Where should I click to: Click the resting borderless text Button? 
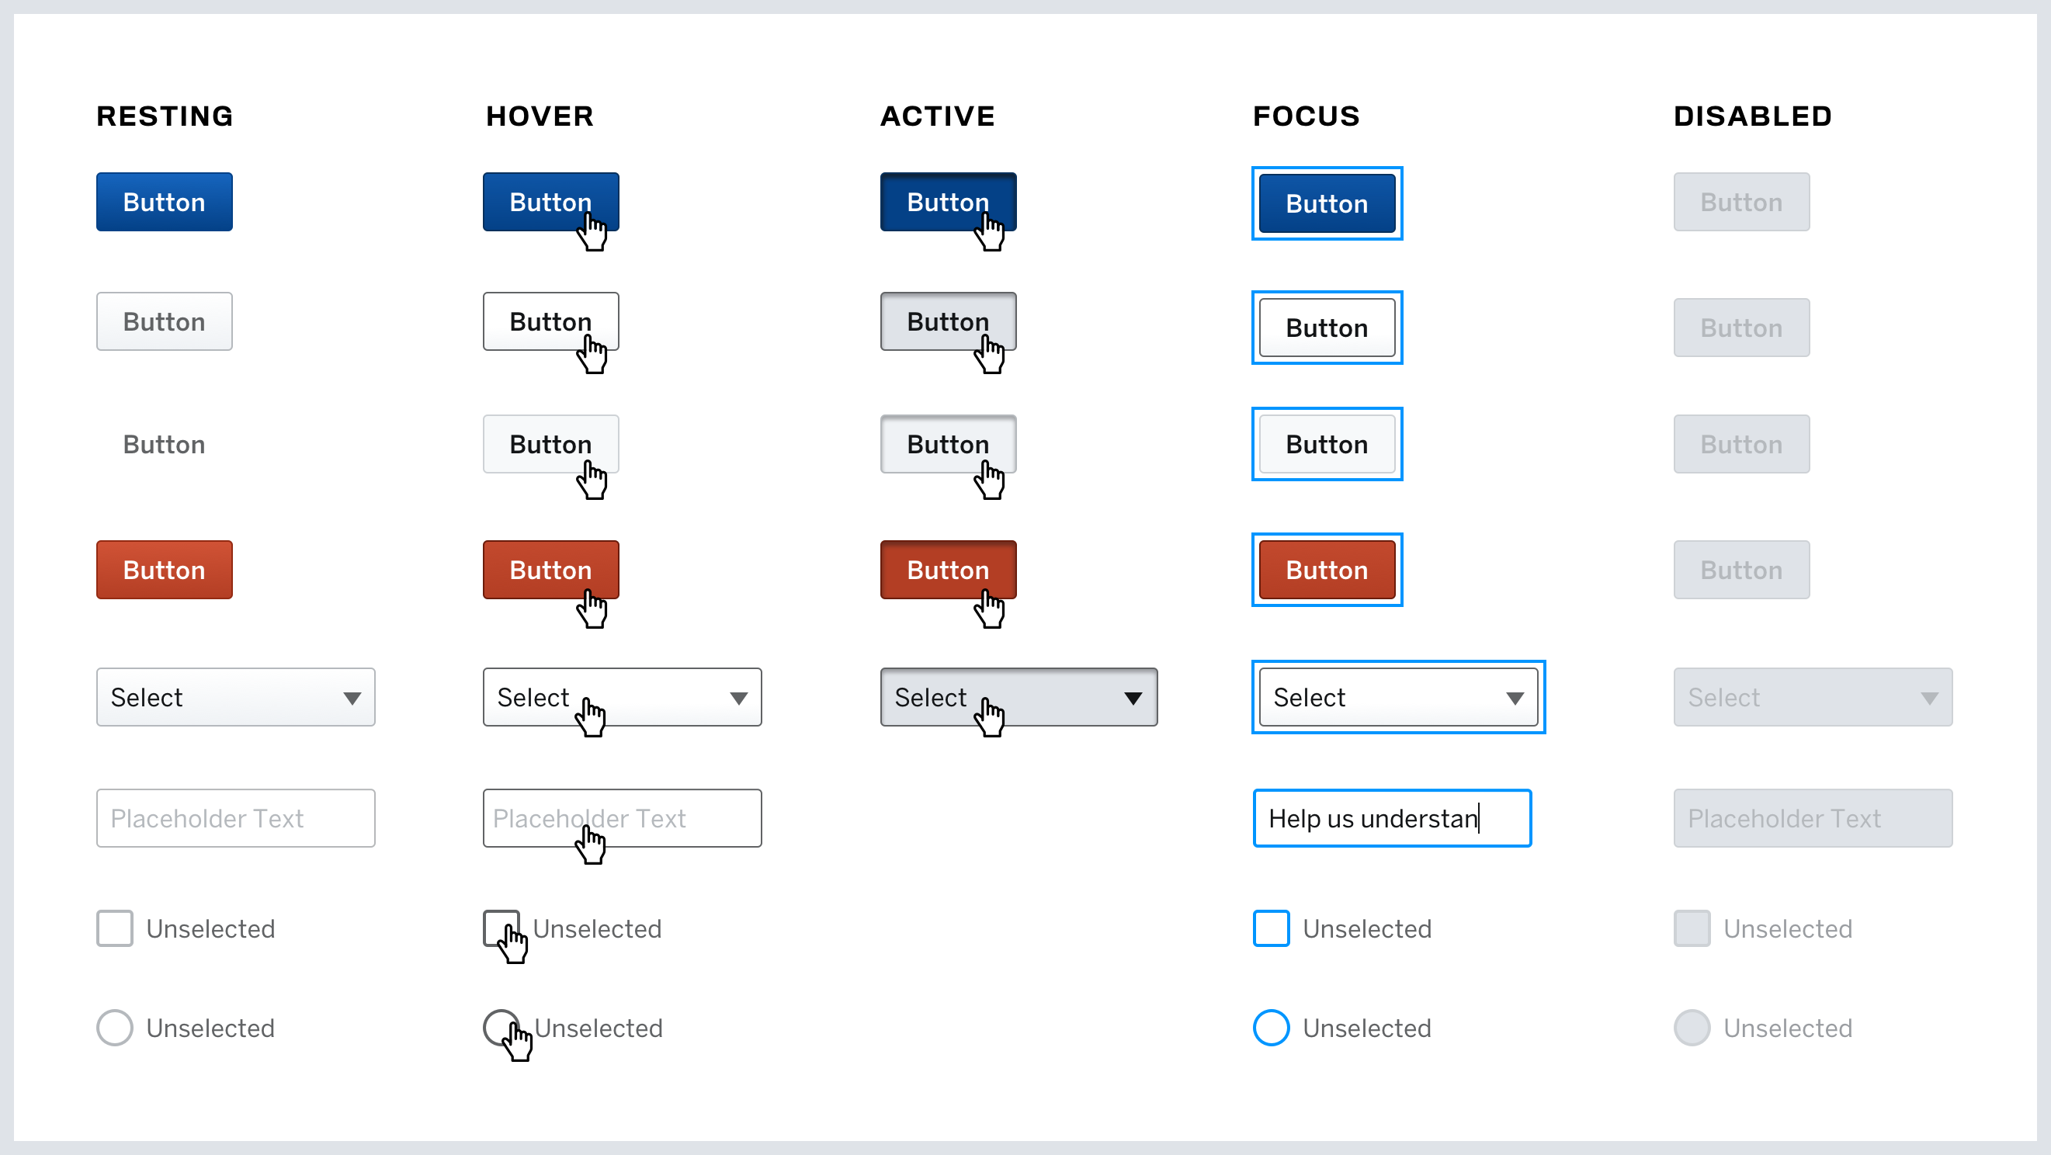point(164,444)
